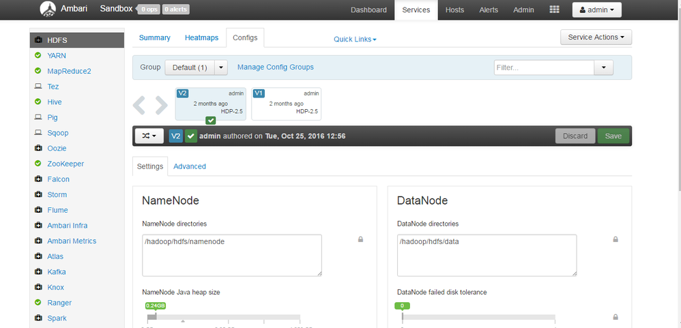Click lock icon beside NameNode directories
Screen dimensions: 681x328
[x=360, y=239]
